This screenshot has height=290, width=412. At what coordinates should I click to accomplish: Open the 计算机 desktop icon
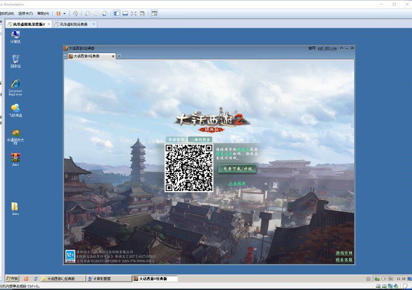point(15,37)
